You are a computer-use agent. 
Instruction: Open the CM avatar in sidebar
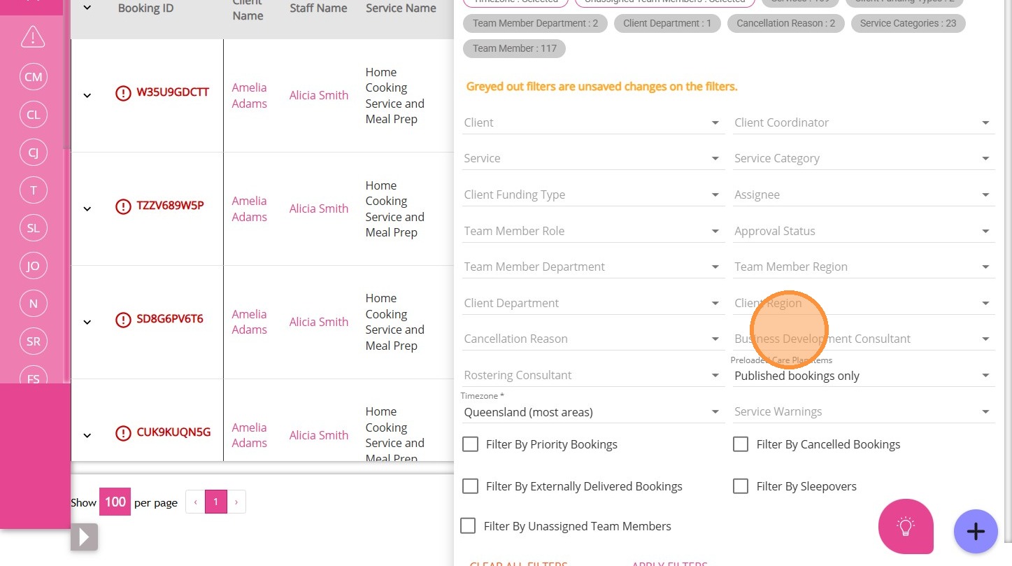(x=34, y=77)
